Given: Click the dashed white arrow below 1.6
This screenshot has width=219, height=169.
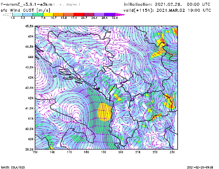Looking at the screenshot, I should [8, 14].
